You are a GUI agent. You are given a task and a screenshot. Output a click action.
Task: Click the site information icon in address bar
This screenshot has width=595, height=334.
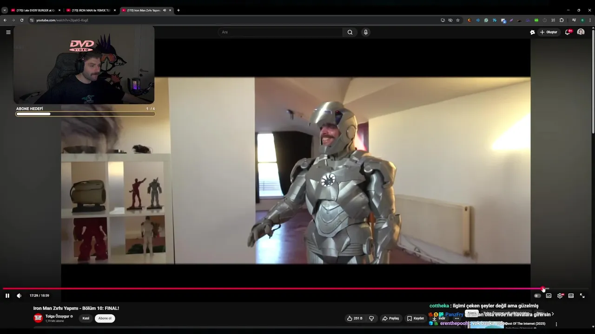[x=32, y=20]
